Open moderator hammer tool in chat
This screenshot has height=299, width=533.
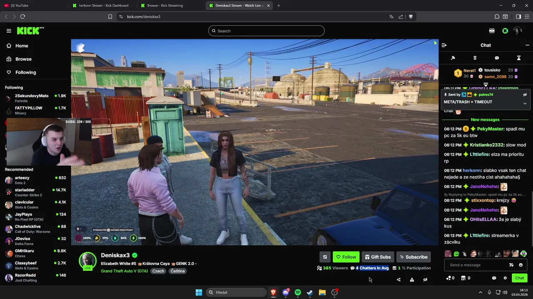(x=453, y=58)
